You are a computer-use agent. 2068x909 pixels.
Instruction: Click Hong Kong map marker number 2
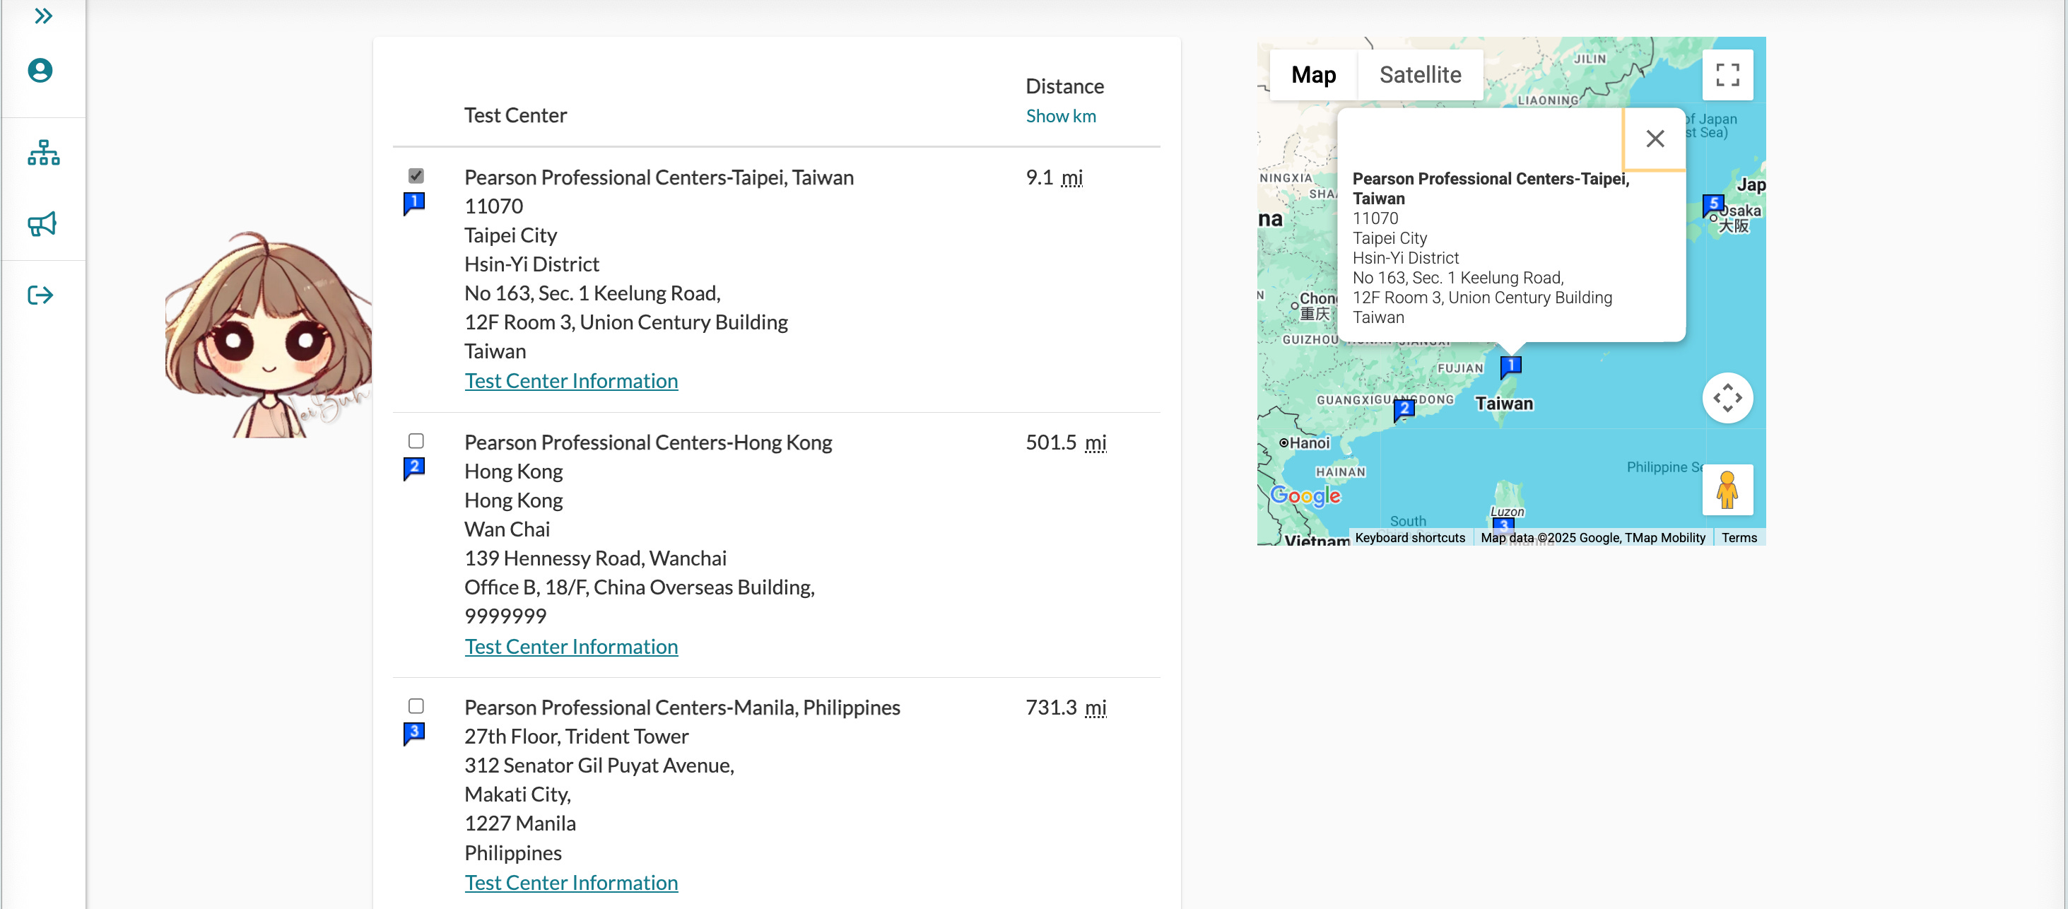pos(1404,409)
